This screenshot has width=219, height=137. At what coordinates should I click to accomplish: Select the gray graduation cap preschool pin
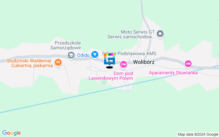point(71,55)
